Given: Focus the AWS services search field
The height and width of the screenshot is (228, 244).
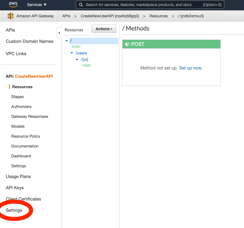Looking at the screenshot, I should [150, 5].
